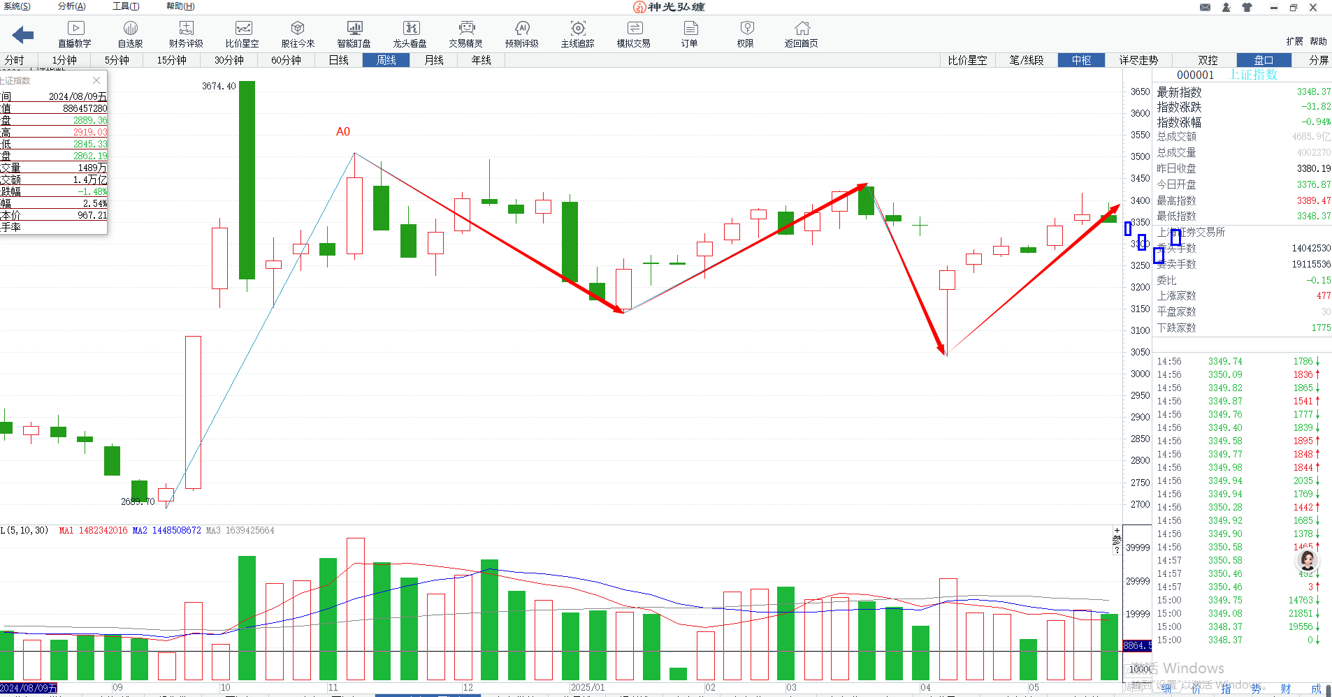Toggle the 中枢 overlay button
The width and height of the screenshot is (1332, 697).
(1081, 60)
